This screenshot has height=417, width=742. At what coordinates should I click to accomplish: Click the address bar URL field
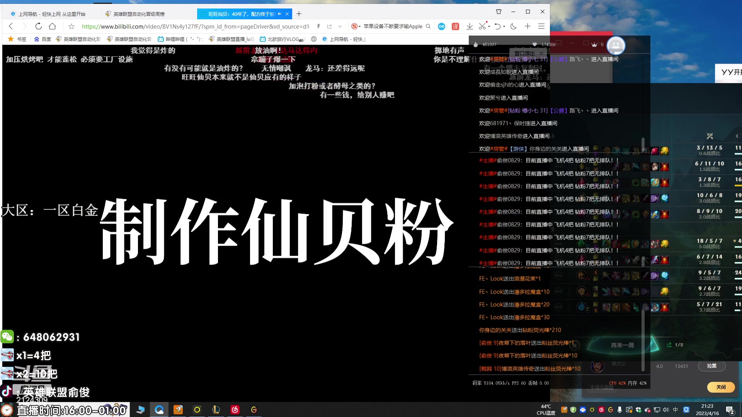point(196,26)
